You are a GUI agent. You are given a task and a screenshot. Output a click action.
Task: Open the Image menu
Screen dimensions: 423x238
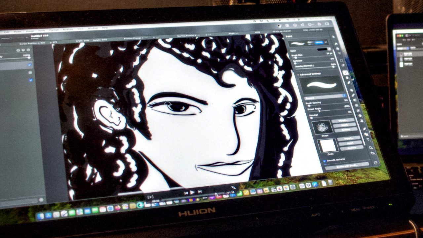(x=30, y=31)
